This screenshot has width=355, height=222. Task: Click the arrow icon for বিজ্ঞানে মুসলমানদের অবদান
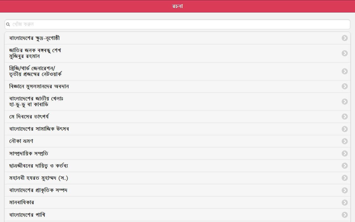(x=344, y=86)
